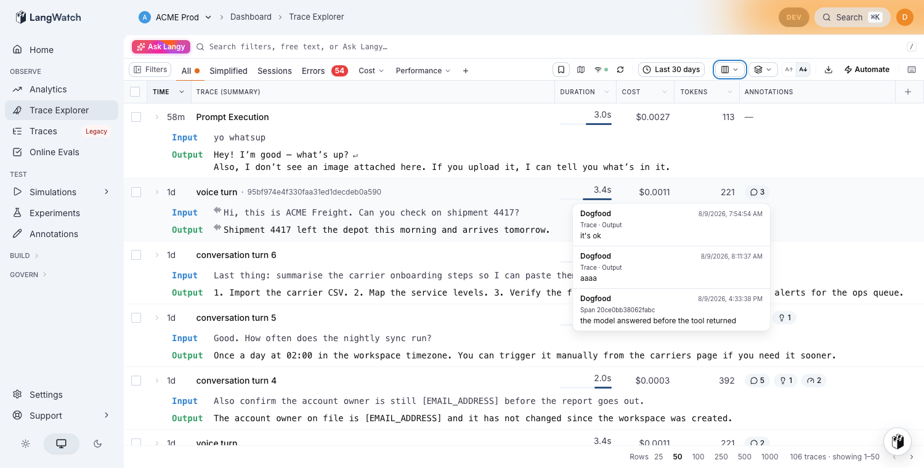Select descending A↓ sort button
This screenshot has width=924, height=468.
[803, 70]
